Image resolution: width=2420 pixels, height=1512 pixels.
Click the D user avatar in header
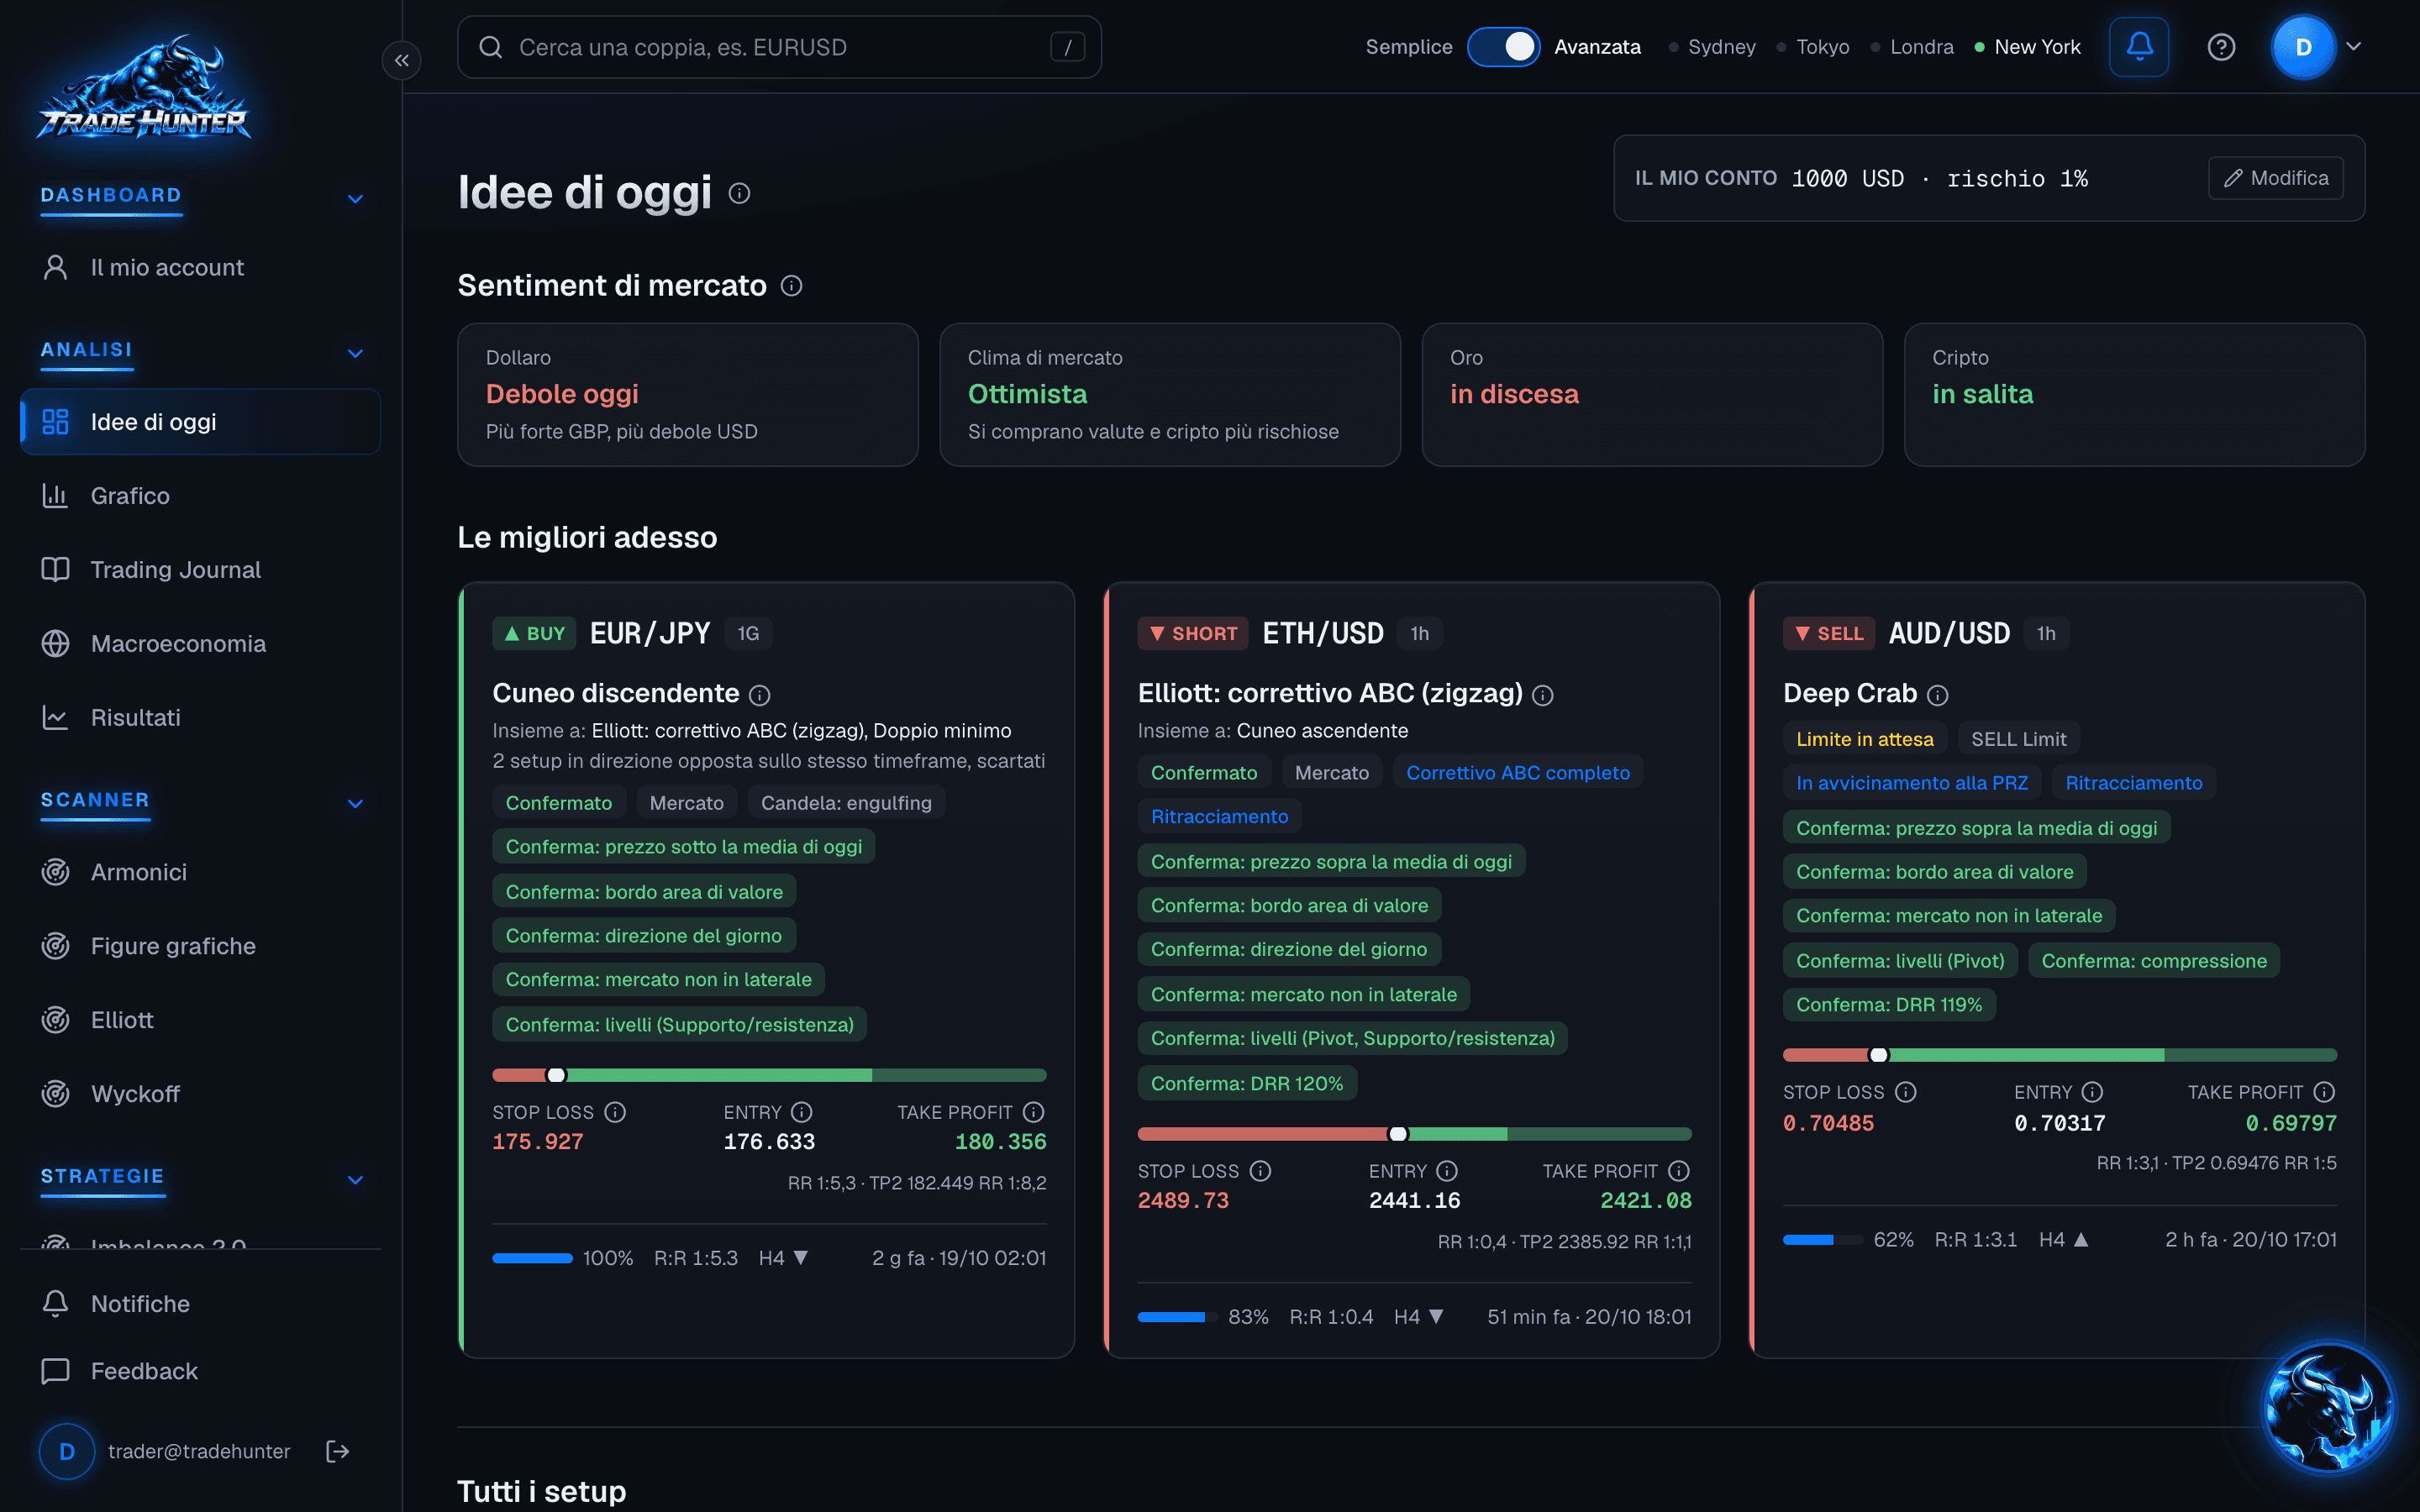pos(2303,47)
